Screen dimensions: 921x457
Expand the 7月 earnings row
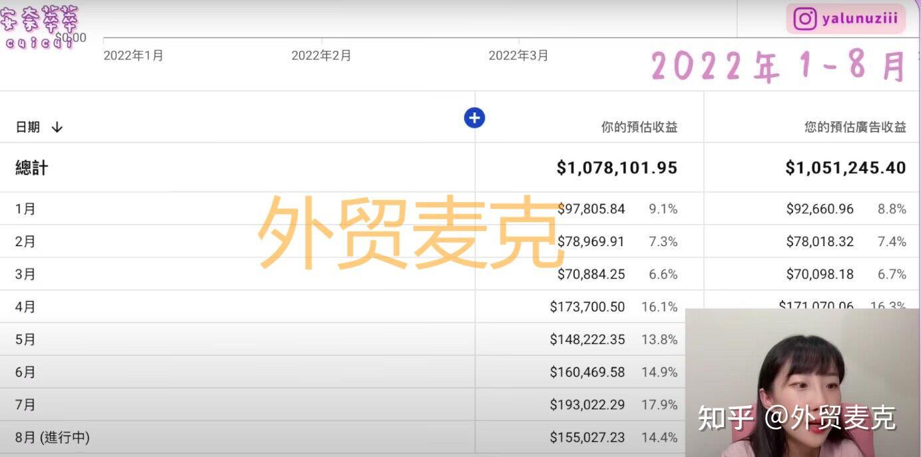(25, 404)
